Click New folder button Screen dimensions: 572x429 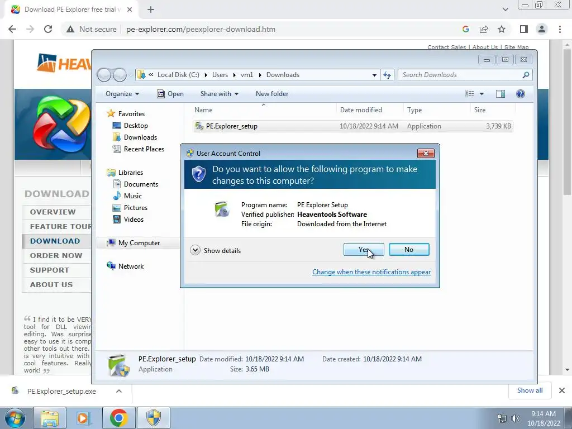pos(272,94)
